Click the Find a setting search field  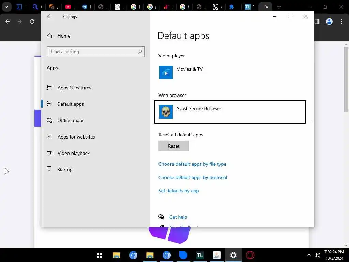pyautogui.click(x=96, y=52)
